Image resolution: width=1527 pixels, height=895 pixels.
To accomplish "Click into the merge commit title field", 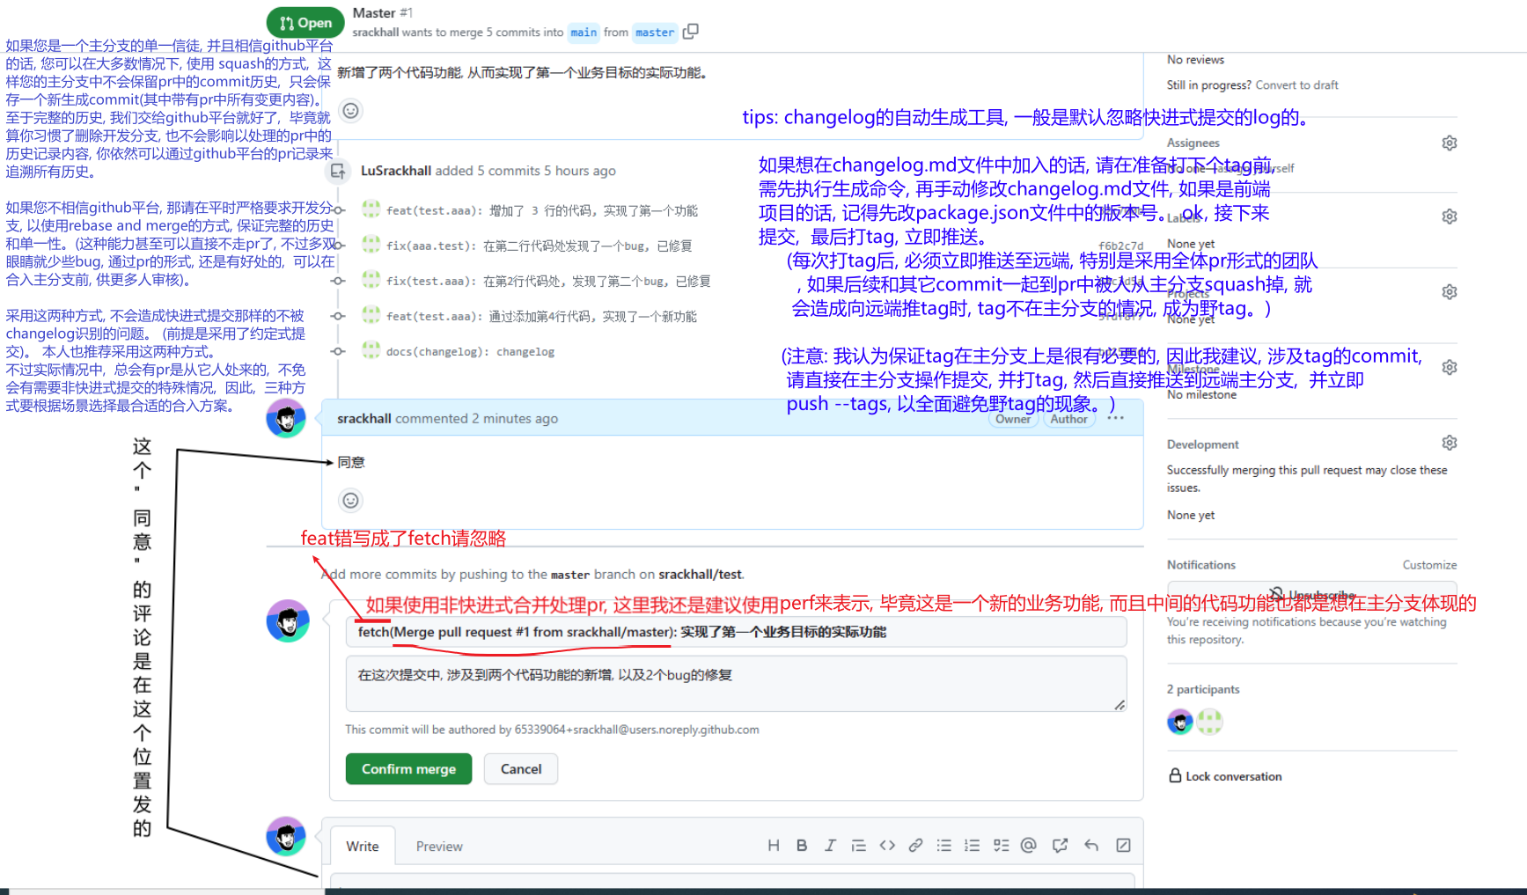I will [x=735, y=632].
